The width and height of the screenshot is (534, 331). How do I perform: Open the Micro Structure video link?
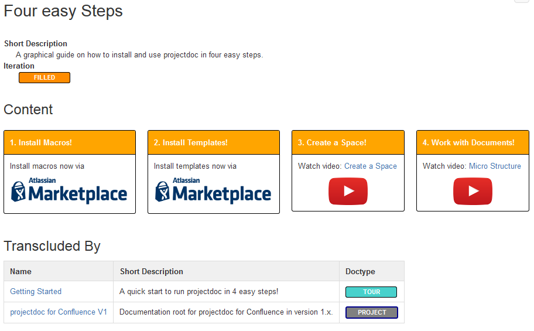495,166
